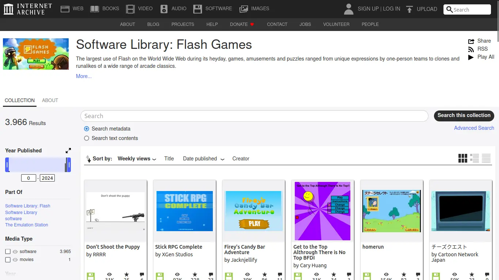Click the end year field showing 2024
Image resolution: width=499 pixels, height=280 pixels.
(47, 178)
